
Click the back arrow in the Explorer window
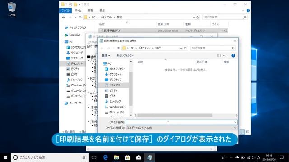64,17
